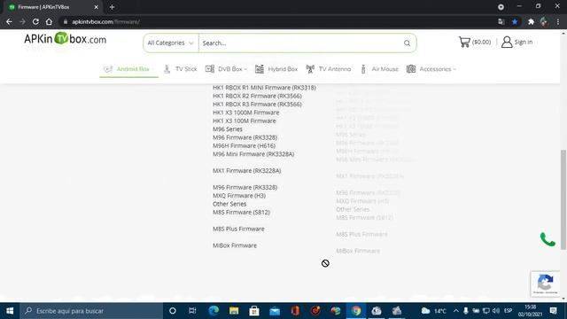Click the search magnifier icon
567x319 pixels.
pos(407,43)
